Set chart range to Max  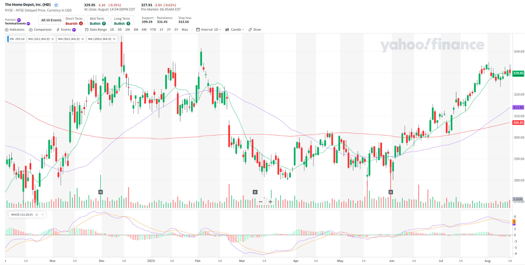coord(185,30)
